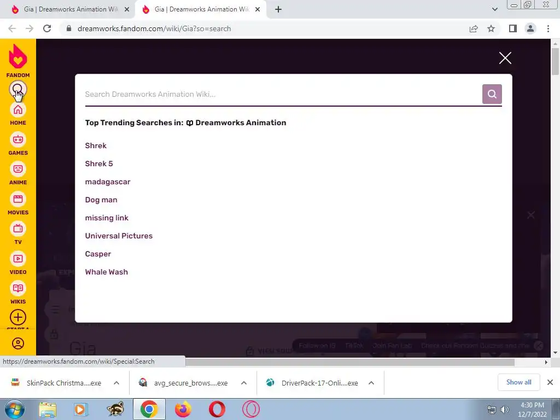This screenshot has width=560, height=420.
Task: Click the horizontal page scrollbar
Action: click(x=350, y=362)
